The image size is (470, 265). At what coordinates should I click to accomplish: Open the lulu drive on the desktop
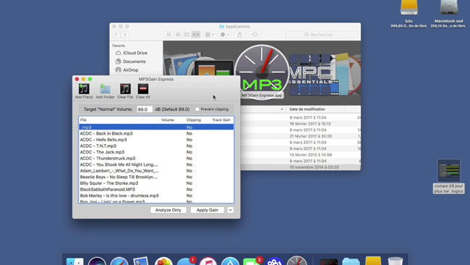(409, 7)
